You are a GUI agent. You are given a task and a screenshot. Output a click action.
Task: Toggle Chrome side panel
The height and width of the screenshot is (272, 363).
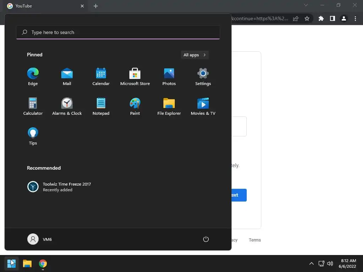(x=333, y=18)
